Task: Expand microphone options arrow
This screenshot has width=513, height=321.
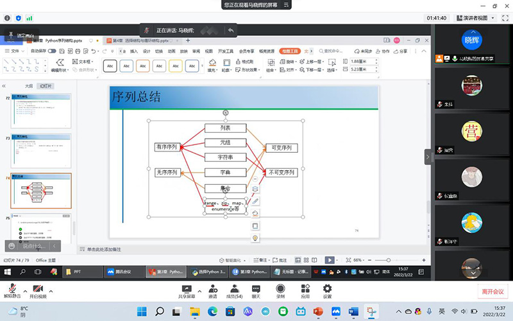Action: click(x=25, y=291)
